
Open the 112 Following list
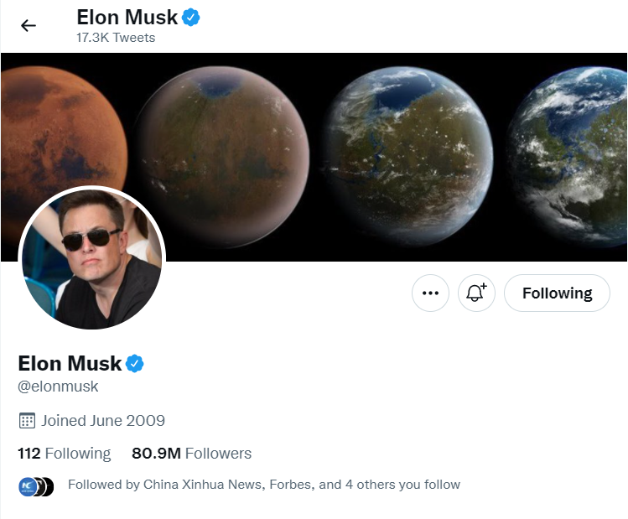(x=65, y=454)
